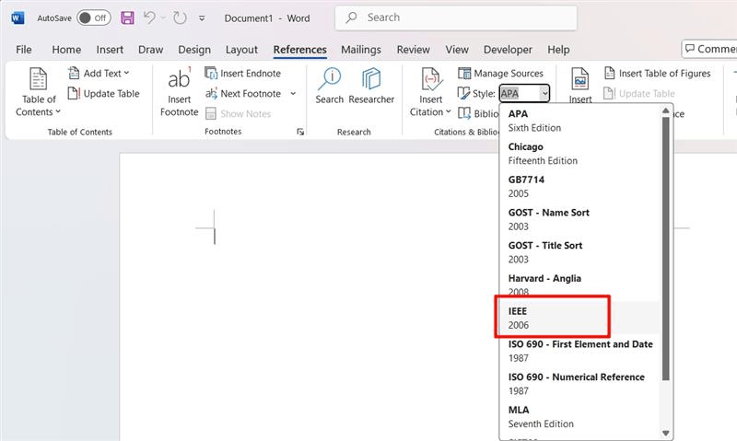737x441 pixels.
Task: Select GOST - Name Sort style
Action: pos(579,219)
